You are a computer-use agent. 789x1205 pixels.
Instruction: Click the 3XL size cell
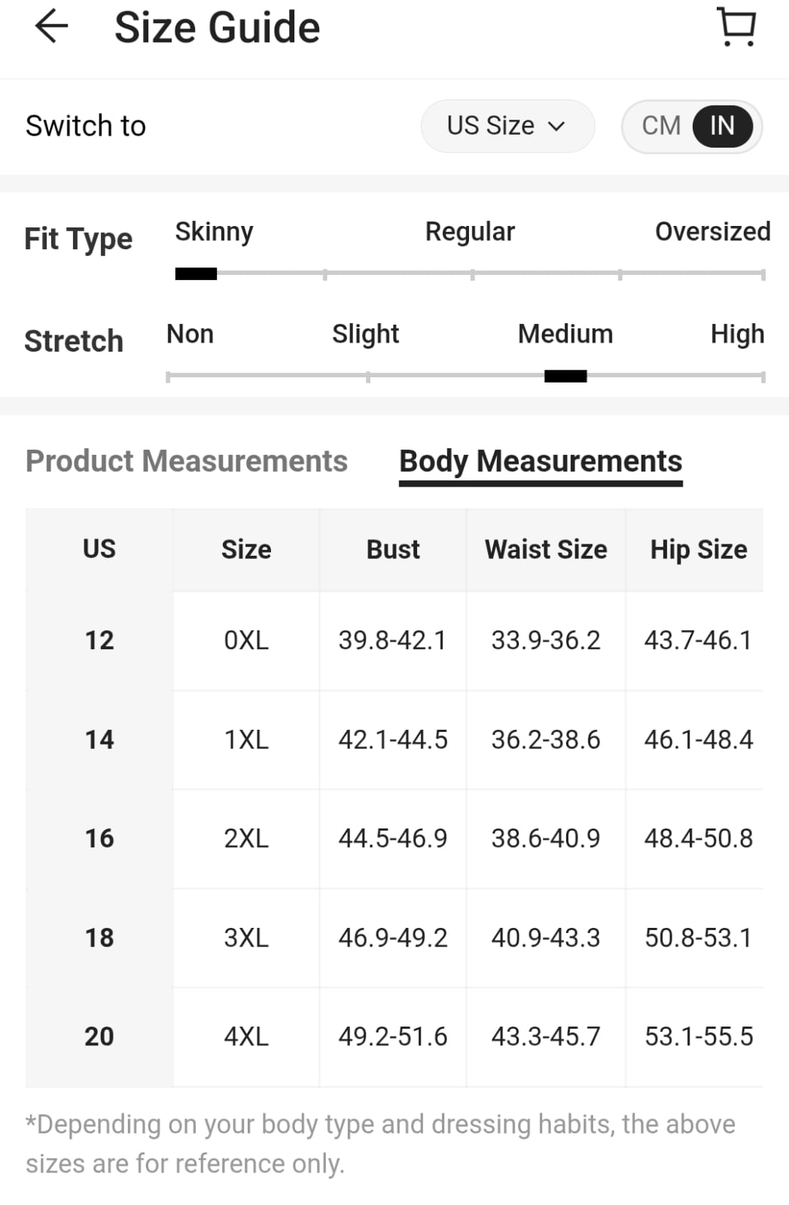click(x=246, y=938)
